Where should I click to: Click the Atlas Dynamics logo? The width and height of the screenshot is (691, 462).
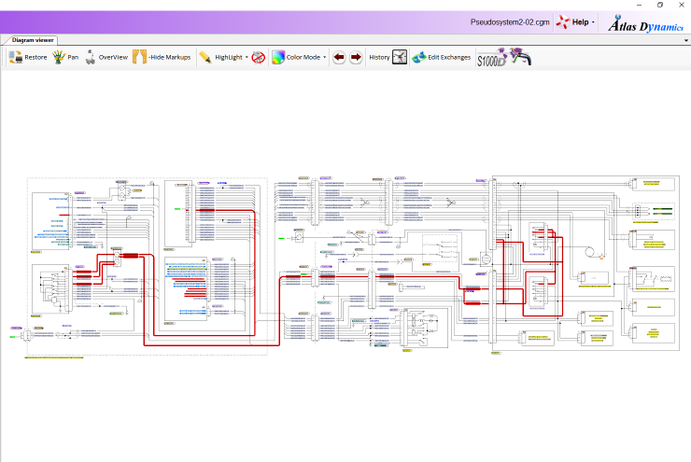tap(645, 23)
